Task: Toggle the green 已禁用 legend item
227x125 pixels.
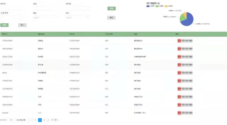Action: (x=161, y=6)
